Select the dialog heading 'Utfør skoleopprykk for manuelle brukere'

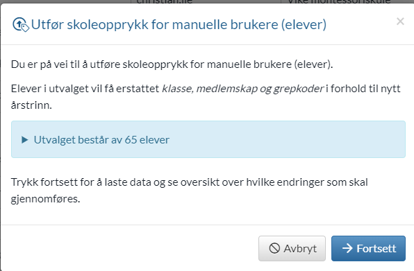pos(155,25)
